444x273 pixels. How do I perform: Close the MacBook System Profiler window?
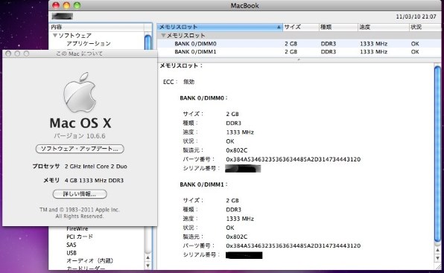pos(56,5)
